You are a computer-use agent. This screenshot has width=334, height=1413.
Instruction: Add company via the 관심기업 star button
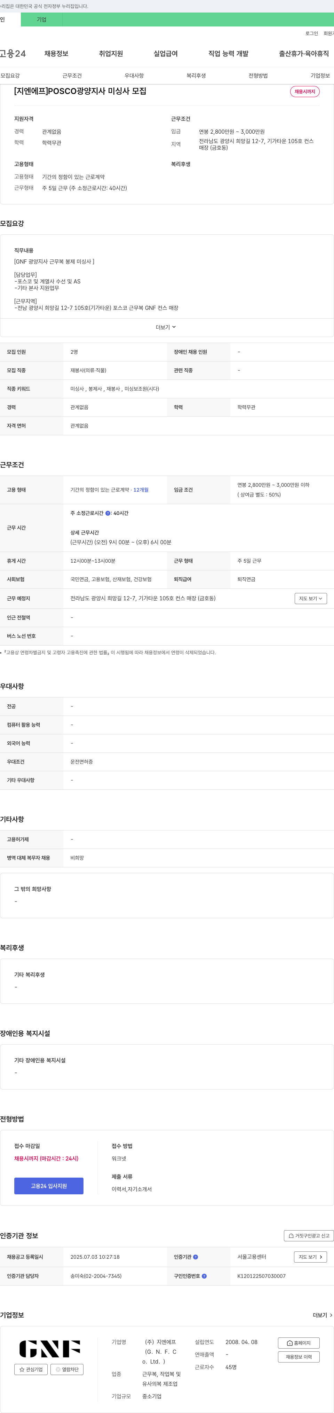[31, 1370]
